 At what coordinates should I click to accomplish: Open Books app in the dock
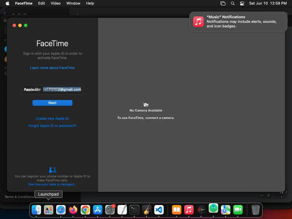click(177, 210)
